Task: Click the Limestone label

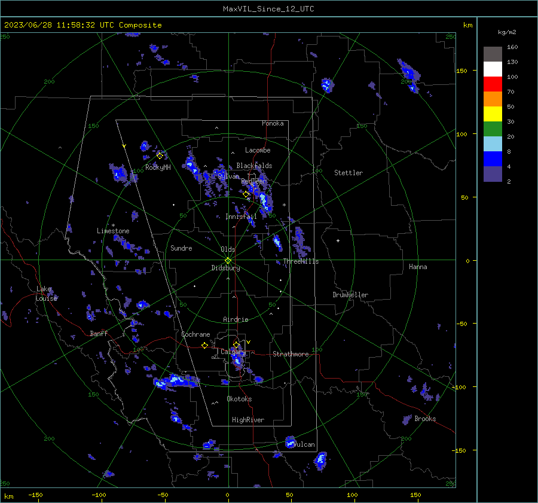Action: [x=113, y=231]
